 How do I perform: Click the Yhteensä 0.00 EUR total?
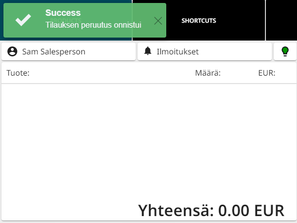[x=211, y=210]
